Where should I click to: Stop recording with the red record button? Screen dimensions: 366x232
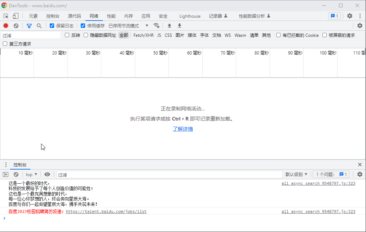(x=6, y=26)
